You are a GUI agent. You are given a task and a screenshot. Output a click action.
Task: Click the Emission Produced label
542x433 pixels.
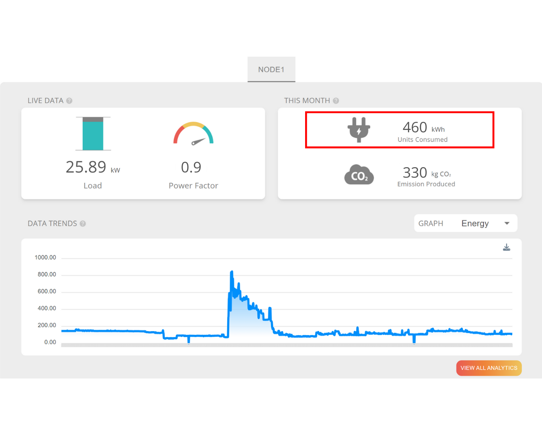click(x=426, y=184)
